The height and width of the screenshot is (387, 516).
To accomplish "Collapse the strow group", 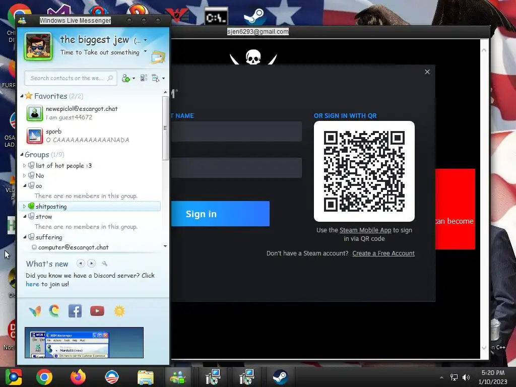I will coord(24,216).
